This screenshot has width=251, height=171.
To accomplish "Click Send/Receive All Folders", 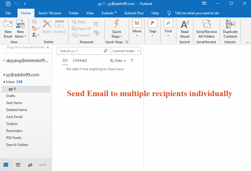I will click(206, 28).
